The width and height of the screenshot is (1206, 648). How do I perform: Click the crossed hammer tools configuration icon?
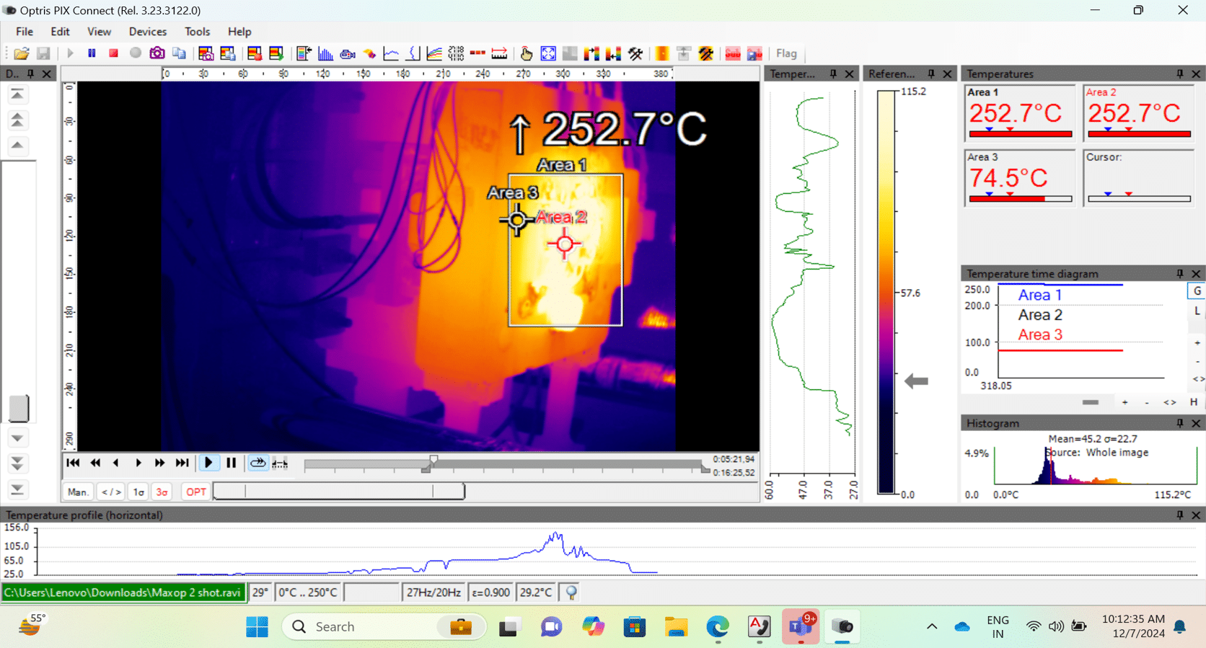coord(635,53)
